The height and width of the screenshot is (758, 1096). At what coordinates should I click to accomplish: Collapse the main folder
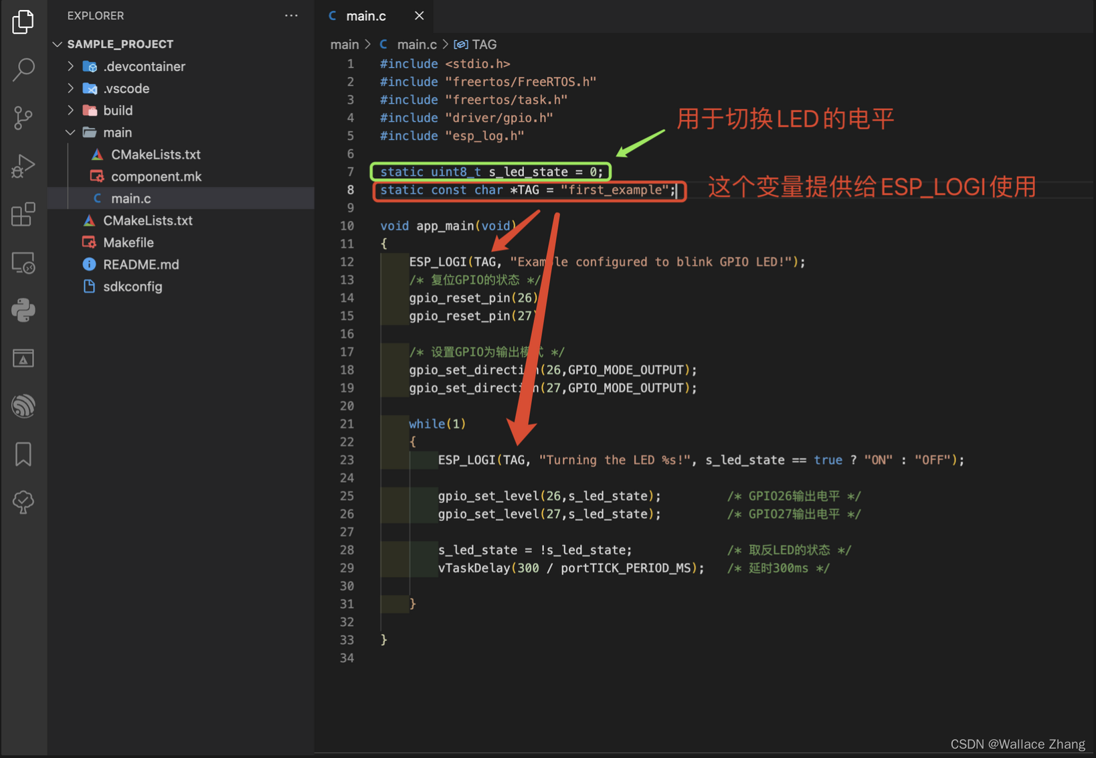point(70,132)
